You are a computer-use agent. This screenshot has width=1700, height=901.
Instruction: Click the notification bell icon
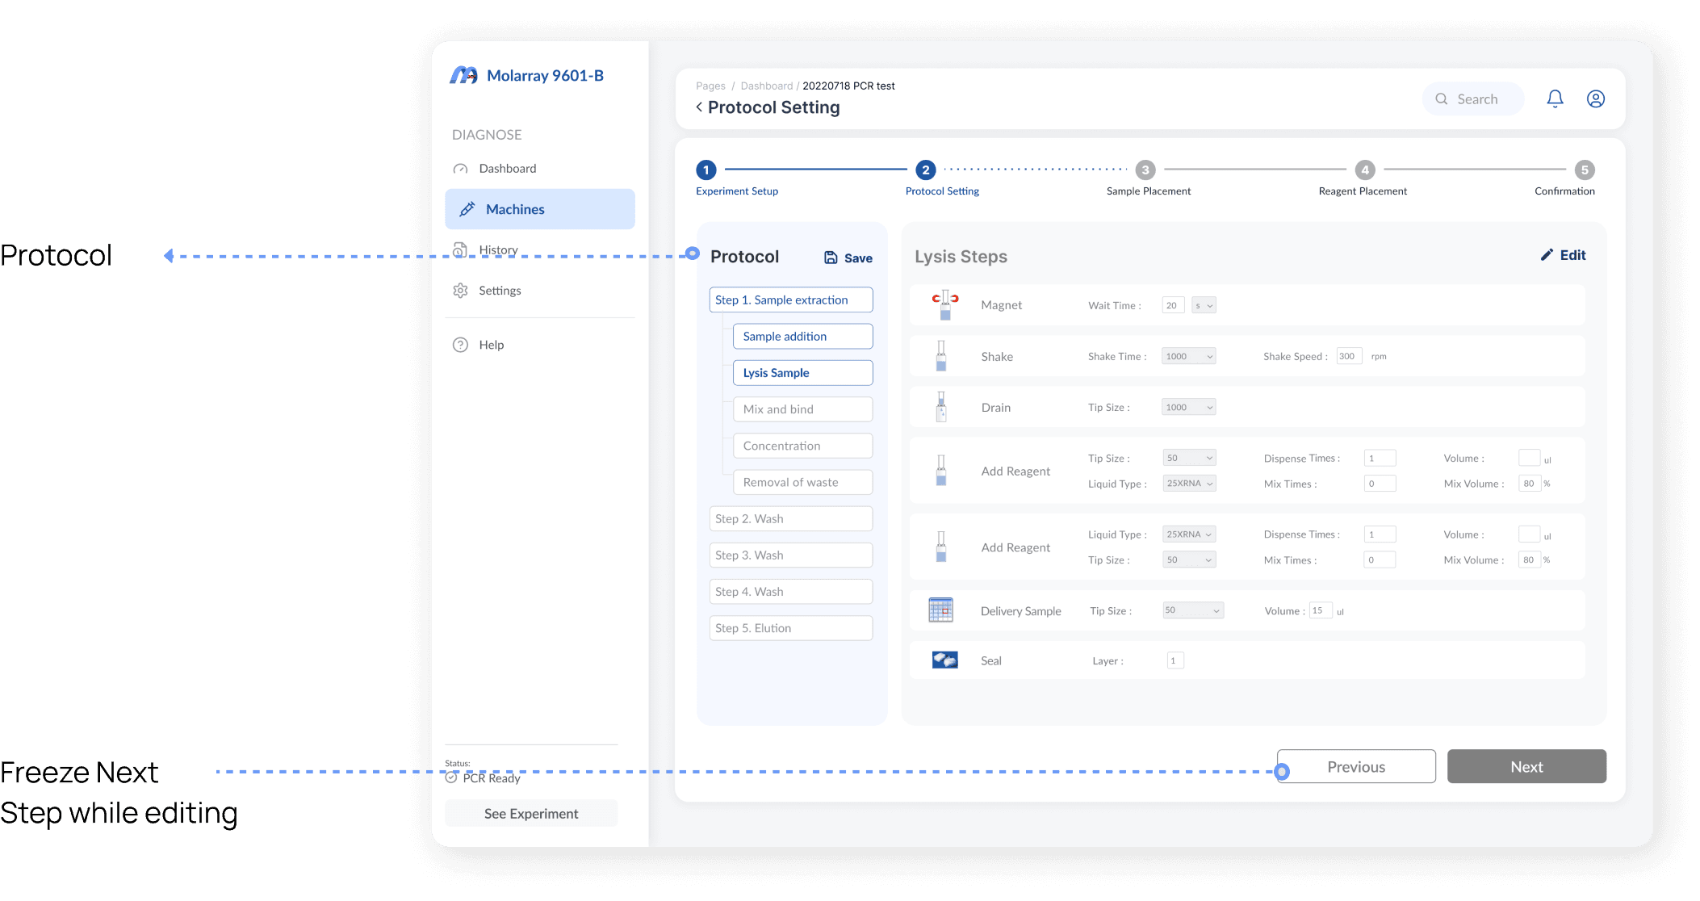(x=1555, y=98)
